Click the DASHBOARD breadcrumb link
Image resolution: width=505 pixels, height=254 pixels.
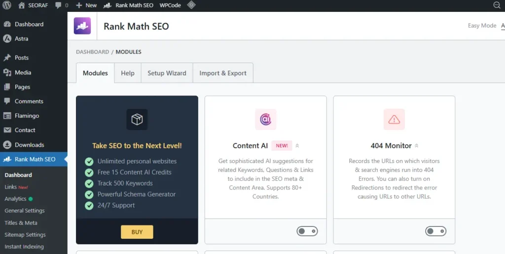click(x=92, y=52)
